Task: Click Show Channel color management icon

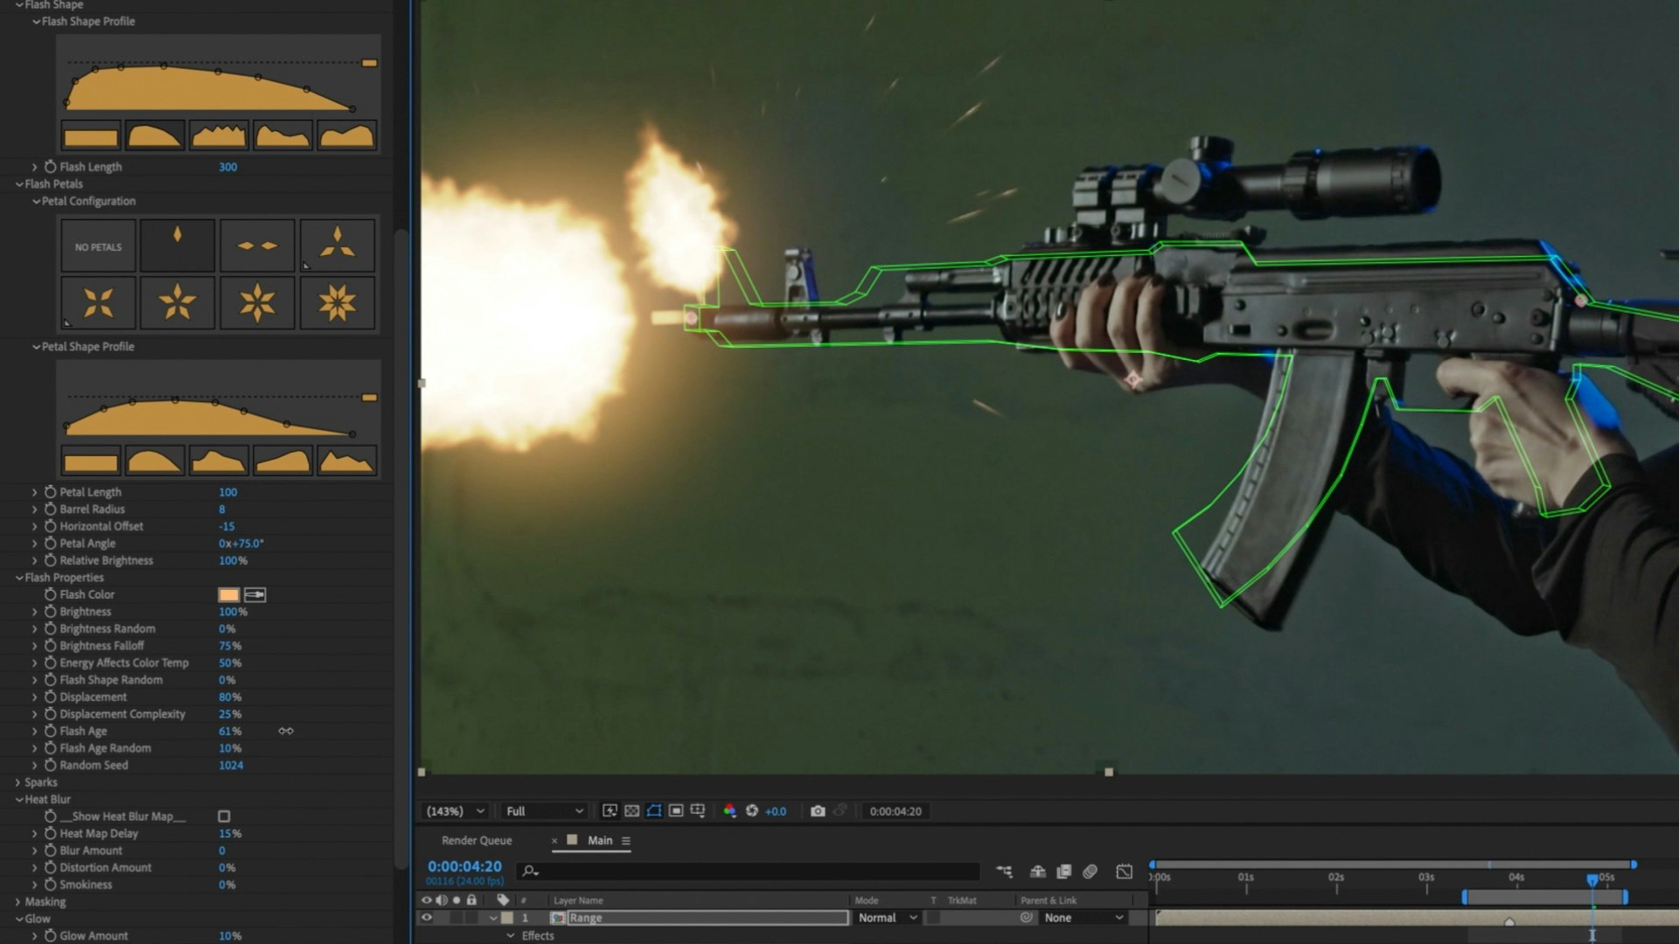Action: click(x=729, y=811)
